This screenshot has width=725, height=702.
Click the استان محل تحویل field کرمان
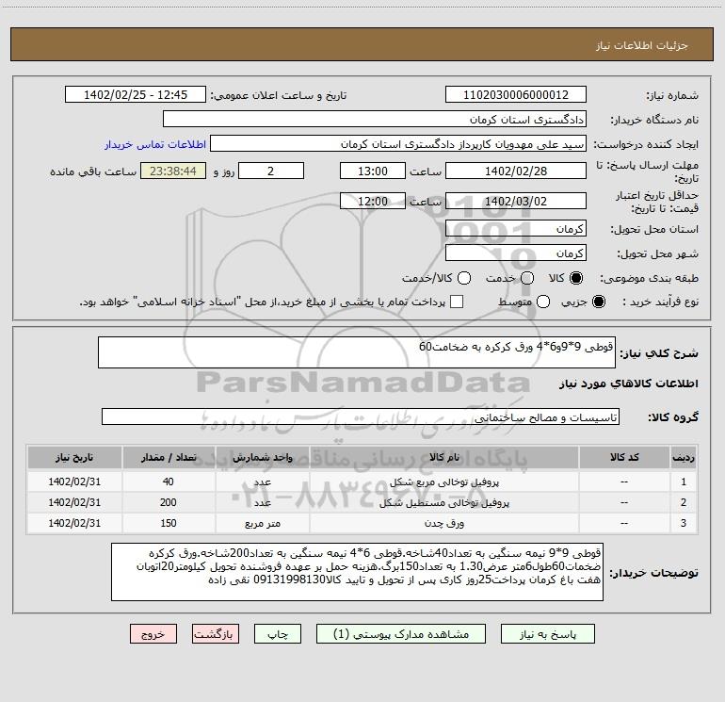pos(516,229)
